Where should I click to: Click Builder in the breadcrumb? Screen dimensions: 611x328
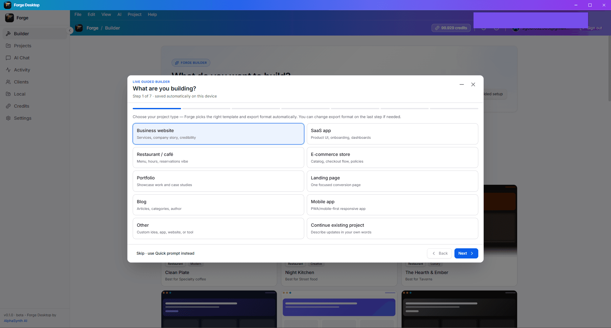(x=112, y=28)
